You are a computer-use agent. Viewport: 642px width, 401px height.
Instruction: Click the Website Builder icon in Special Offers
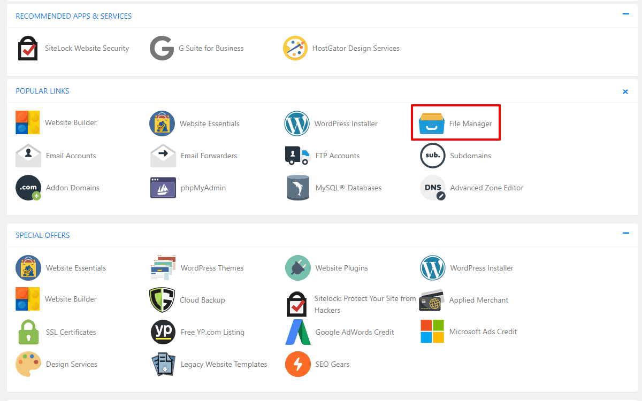pos(28,299)
